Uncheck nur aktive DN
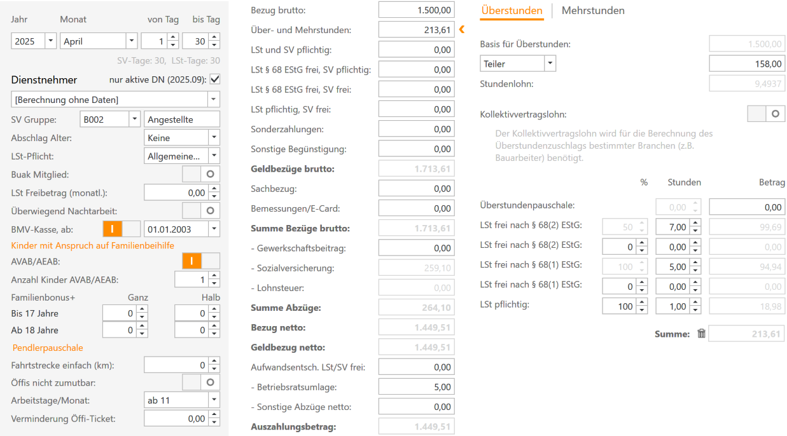Screen dimensions: 787x436 pyautogui.click(x=215, y=79)
